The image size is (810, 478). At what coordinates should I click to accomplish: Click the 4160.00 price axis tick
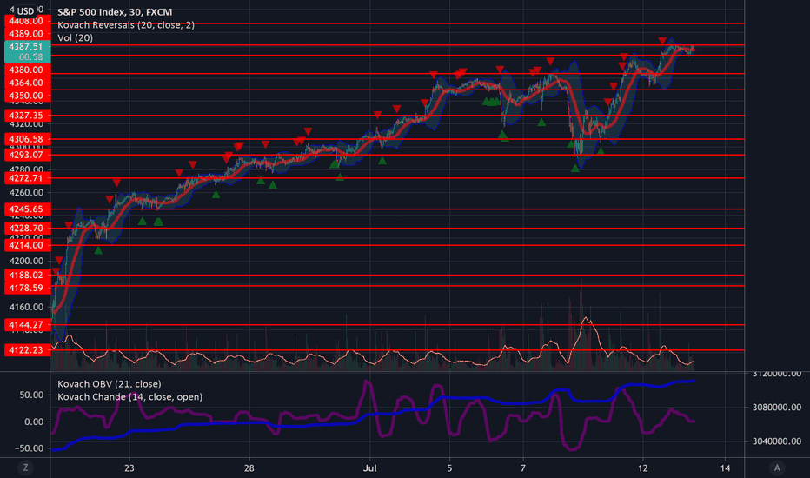(26, 307)
